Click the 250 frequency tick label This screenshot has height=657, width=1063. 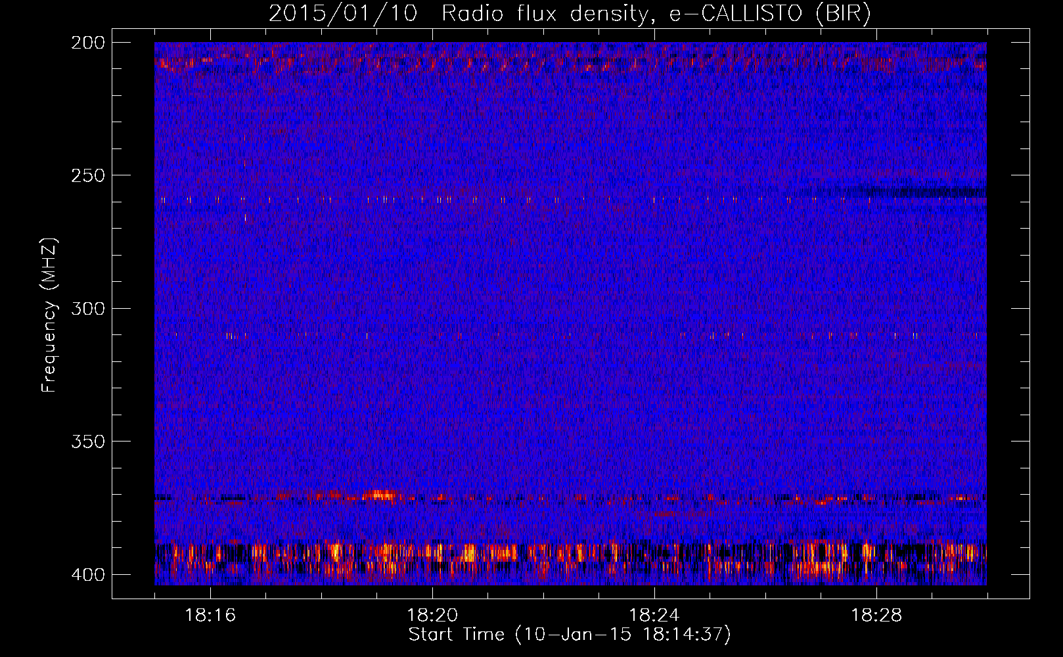[x=88, y=175]
